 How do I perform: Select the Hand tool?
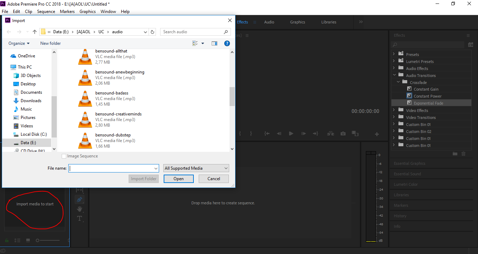[x=80, y=209]
